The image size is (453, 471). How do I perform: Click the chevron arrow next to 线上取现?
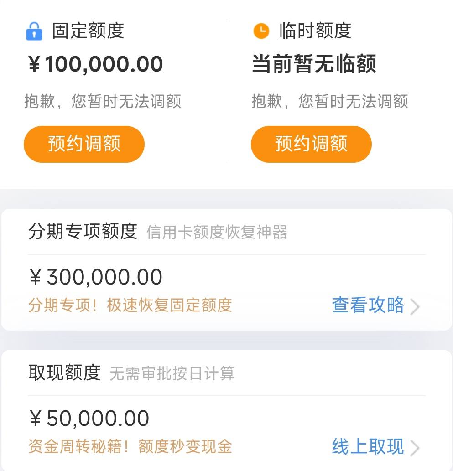415,448
